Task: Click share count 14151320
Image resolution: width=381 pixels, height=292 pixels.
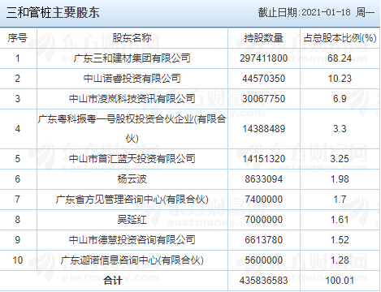Action: click(263, 159)
